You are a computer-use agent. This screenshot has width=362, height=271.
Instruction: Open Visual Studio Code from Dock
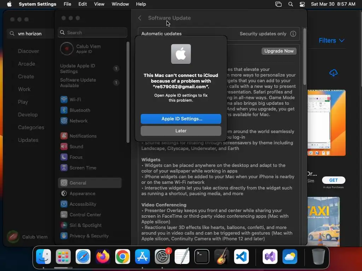point(241,257)
